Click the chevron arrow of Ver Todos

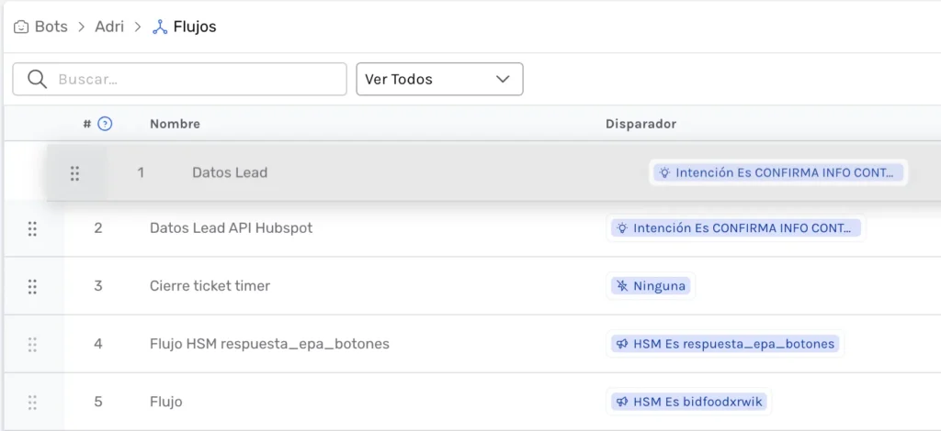pos(503,79)
